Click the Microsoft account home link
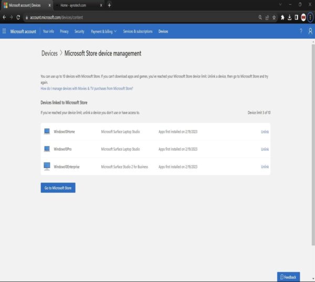The width and height of the screenshot is (315, 282). pos(23,31)
